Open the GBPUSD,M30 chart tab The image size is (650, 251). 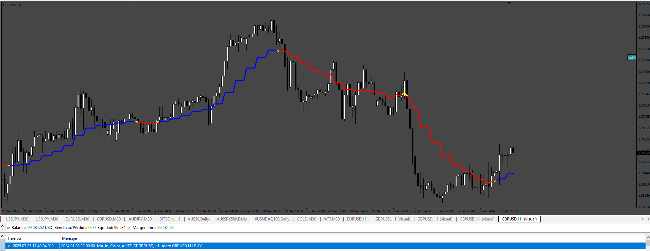click(109, 219)
